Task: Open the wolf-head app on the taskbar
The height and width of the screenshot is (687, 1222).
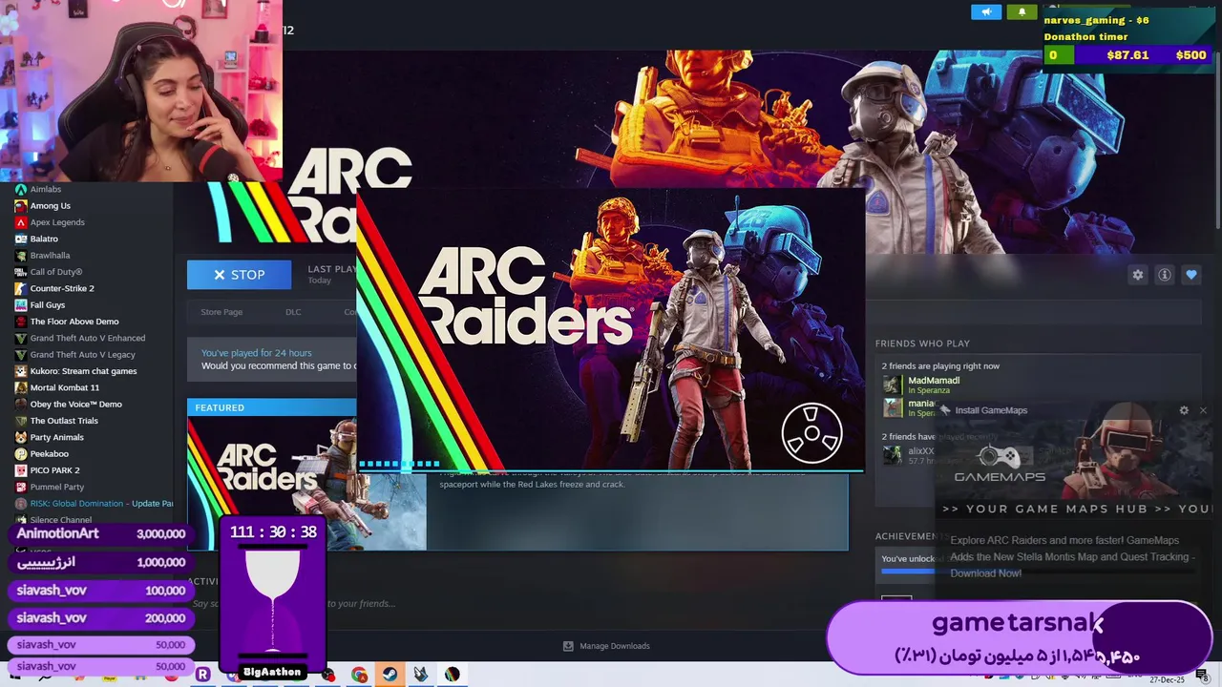Action: point(420,675)
